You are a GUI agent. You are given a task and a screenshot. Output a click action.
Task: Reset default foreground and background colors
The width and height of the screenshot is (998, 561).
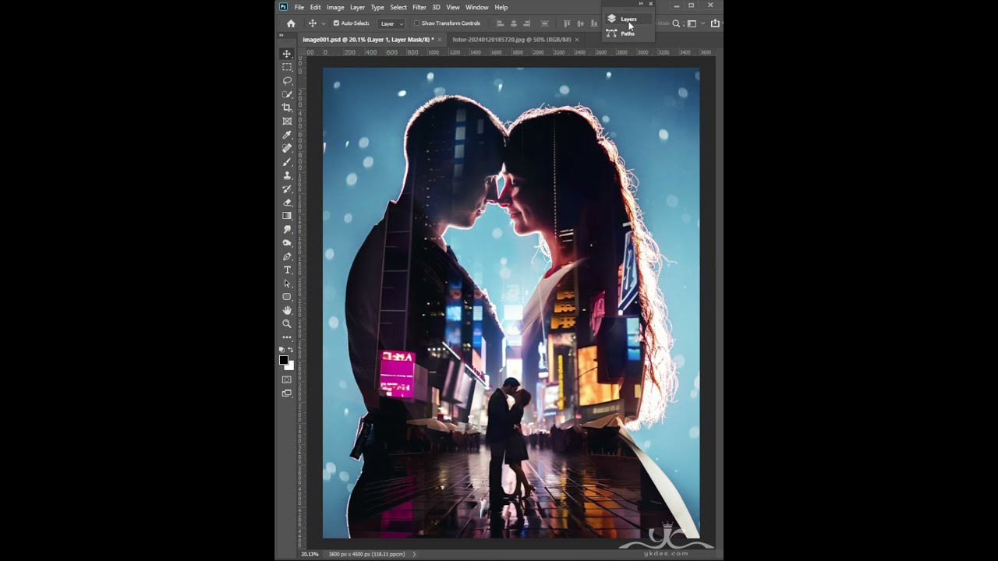pos(281,349)
